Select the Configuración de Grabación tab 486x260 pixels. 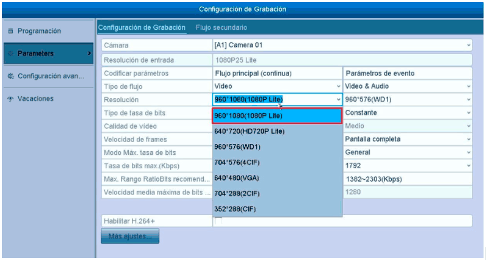point(142,28)
